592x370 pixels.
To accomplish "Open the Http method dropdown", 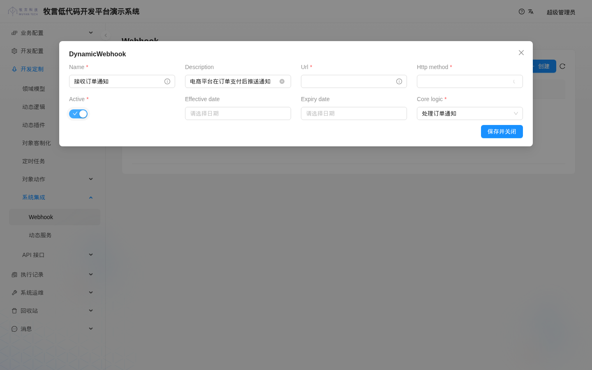I will 470,81.
